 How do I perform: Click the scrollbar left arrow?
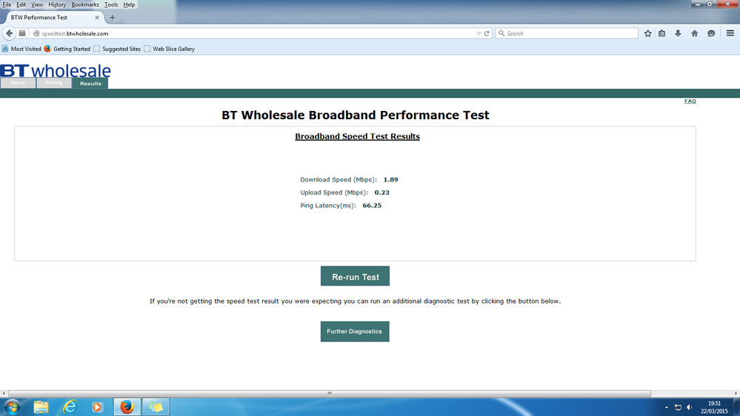coord(4,393)
